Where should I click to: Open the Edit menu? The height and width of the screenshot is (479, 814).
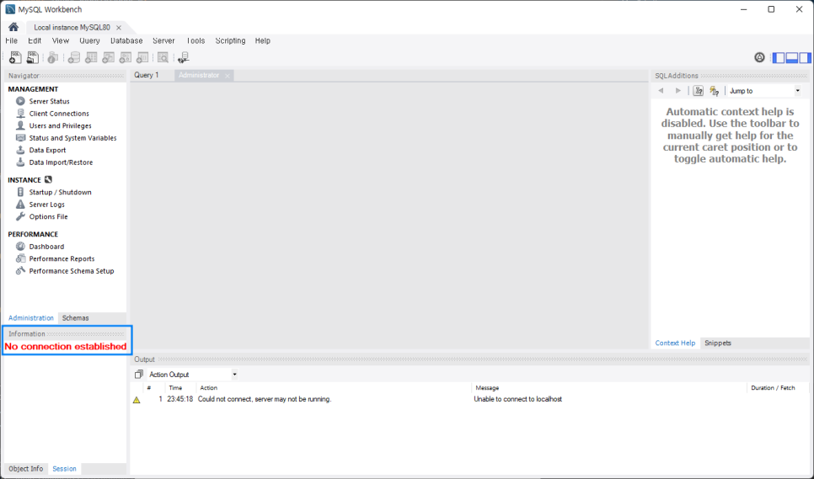(35, 40)
